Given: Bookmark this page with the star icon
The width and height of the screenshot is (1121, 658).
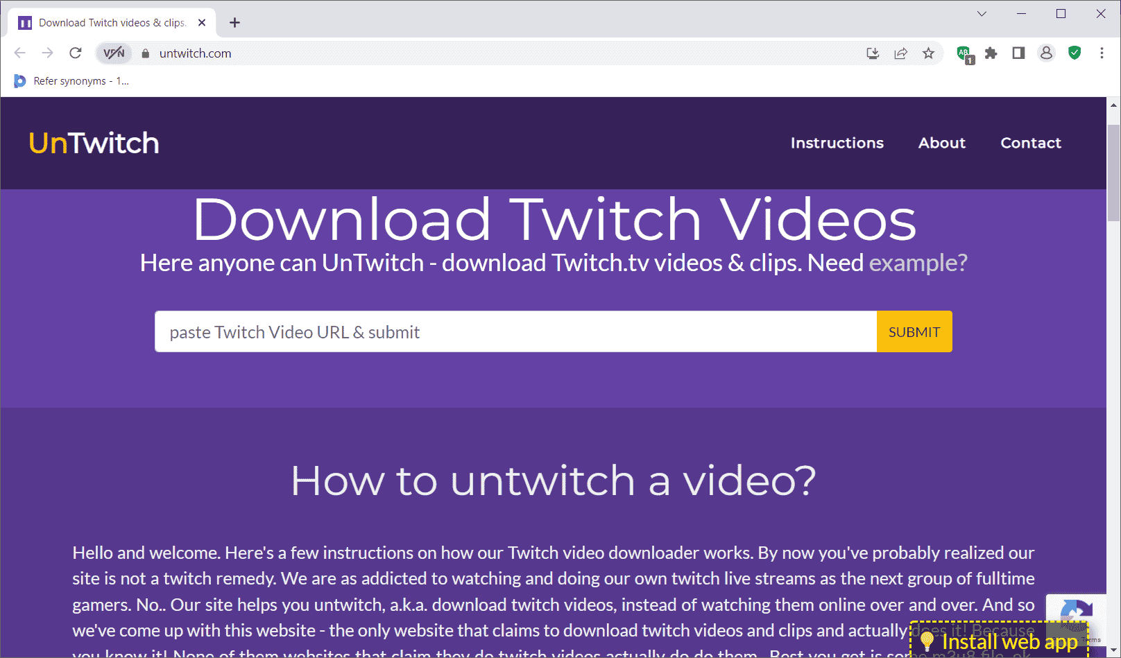Looking at the screenshot, I should 928,53.
